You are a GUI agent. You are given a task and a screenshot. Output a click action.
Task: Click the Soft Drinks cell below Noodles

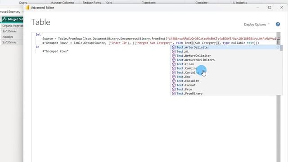click(12, 42)
